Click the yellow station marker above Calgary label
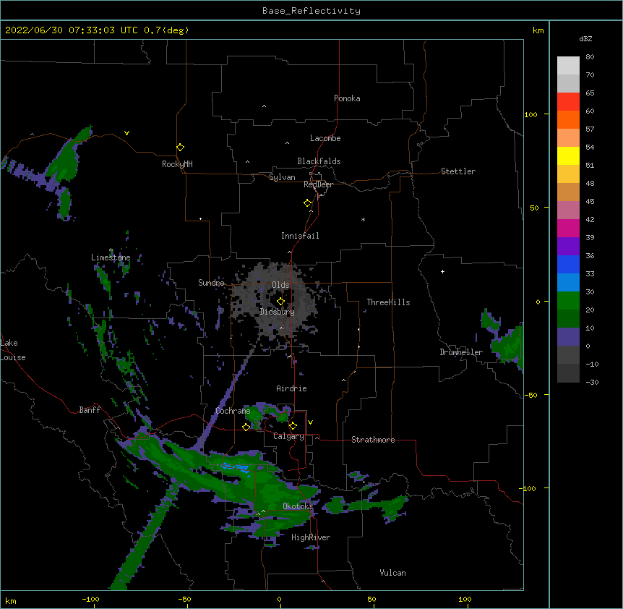The height and width of the screenshot is (609, 623). click(x=293, y=426)
